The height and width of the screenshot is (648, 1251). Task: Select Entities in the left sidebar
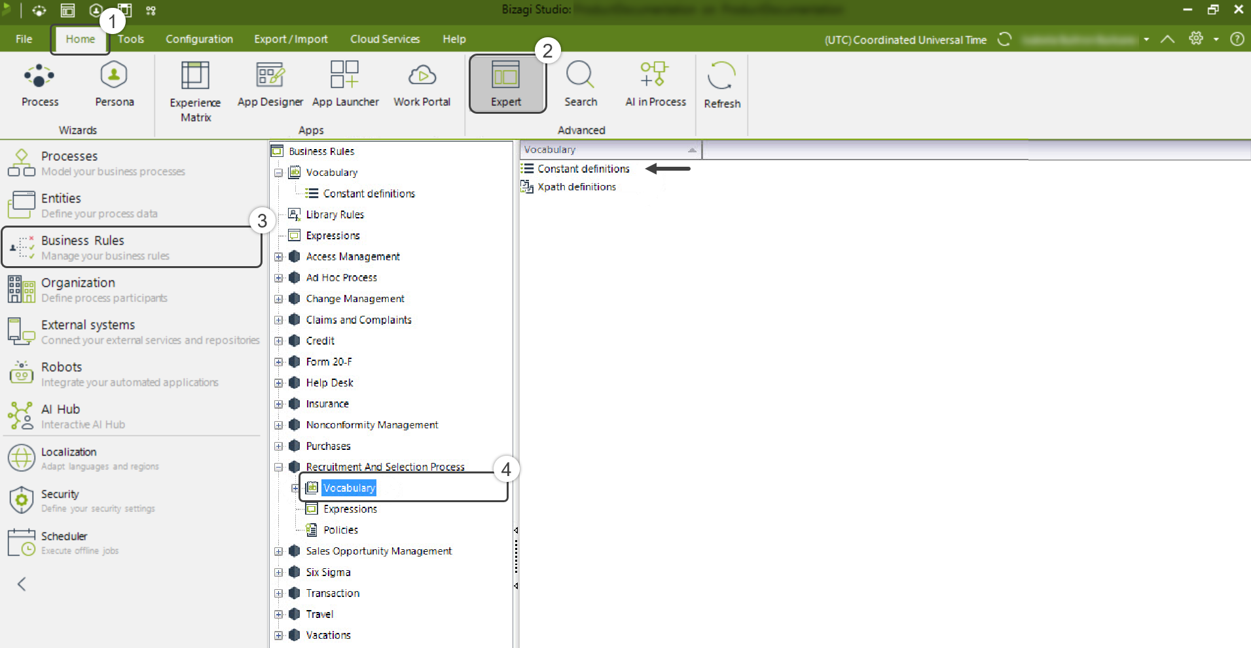[61, 205]
